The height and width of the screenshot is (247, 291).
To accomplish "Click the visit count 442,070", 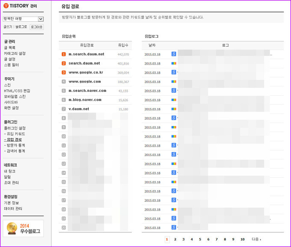I will [x=123, y=54].
